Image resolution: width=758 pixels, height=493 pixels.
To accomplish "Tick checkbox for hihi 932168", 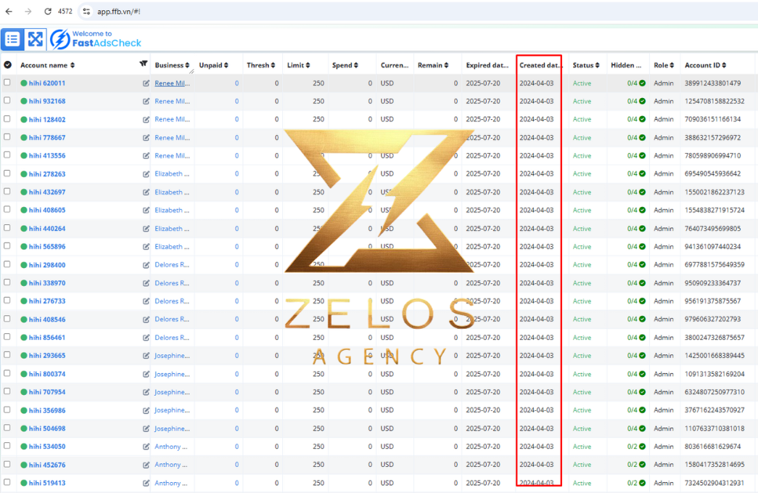I will point(7,100).
